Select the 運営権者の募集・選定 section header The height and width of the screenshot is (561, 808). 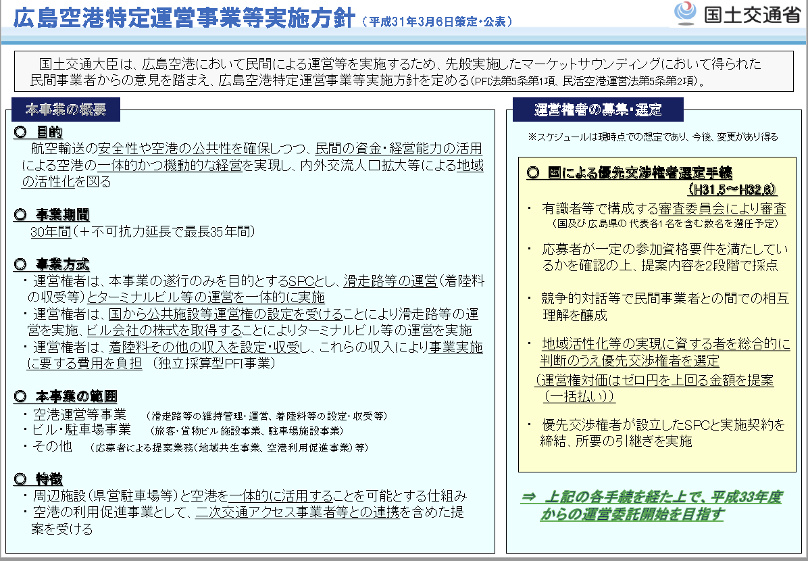(598, 109)
